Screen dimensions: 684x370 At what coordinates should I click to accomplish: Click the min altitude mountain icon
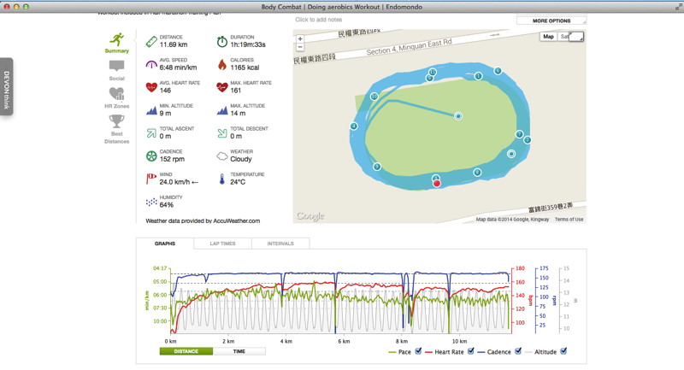[x=151, y=110]
